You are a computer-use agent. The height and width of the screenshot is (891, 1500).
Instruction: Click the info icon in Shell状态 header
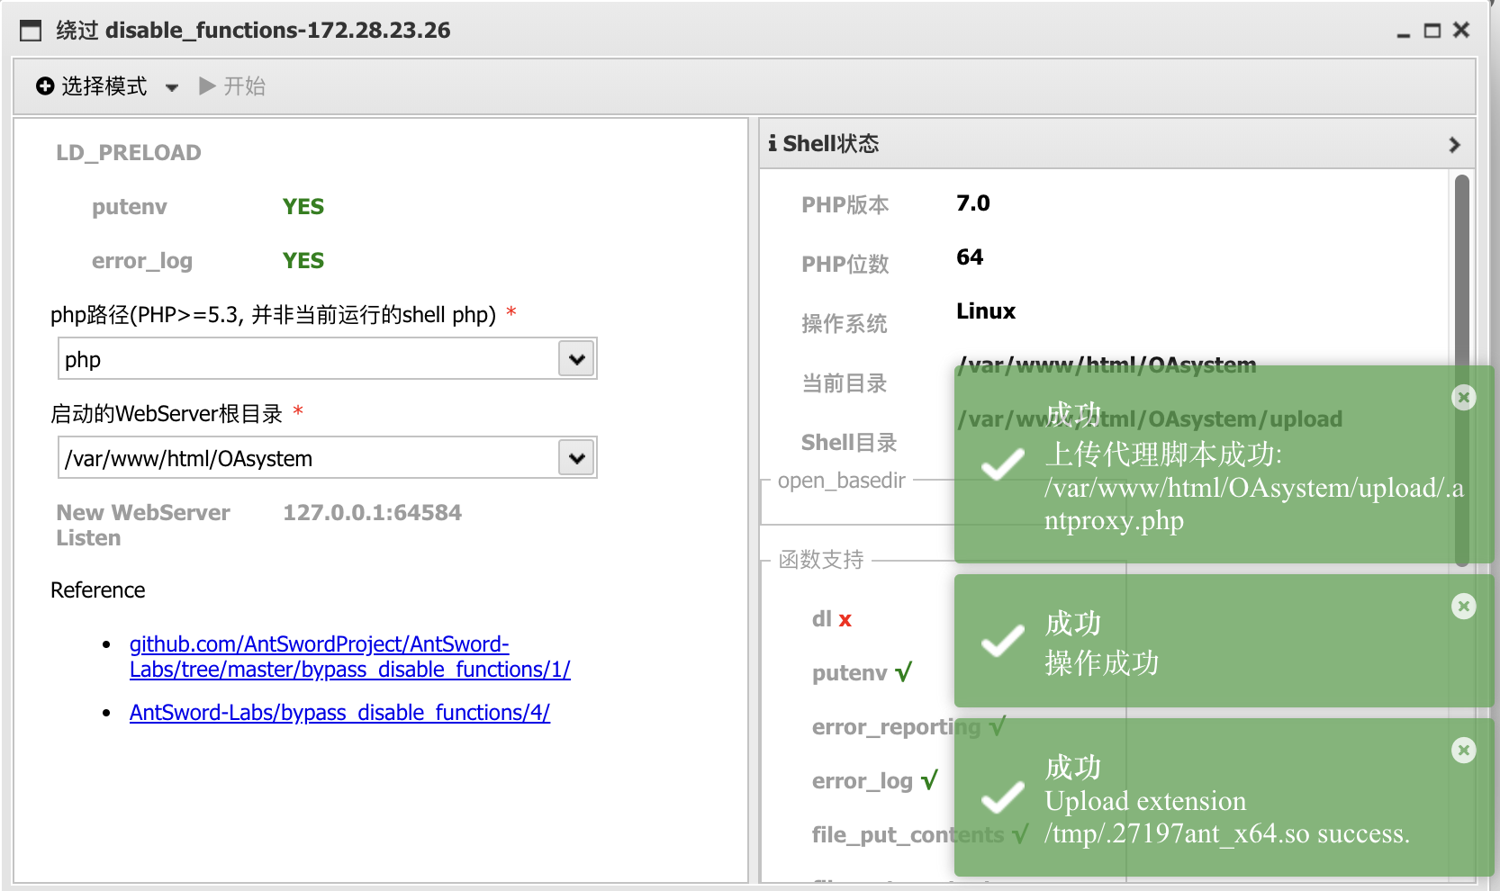click(x=773, y=143)
